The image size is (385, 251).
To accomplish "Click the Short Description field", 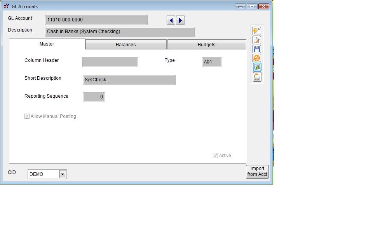I will point(129,80).
